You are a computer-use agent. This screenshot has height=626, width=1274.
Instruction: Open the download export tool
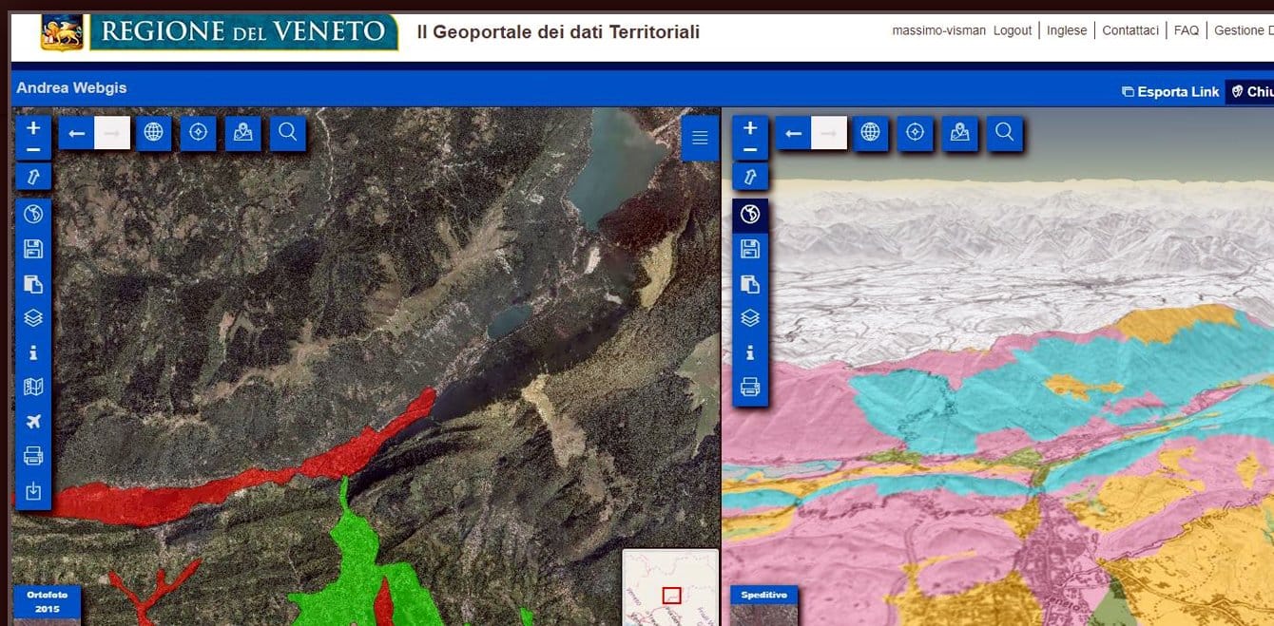[x=33, y=491]
